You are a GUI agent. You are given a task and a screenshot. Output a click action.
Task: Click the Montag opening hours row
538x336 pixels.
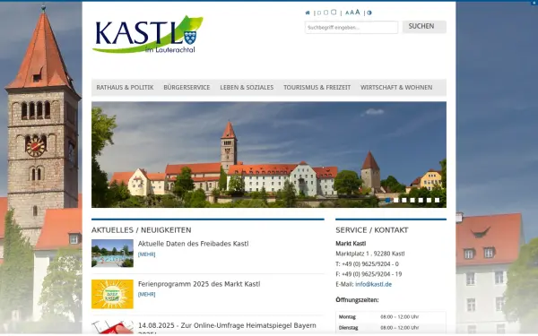coord(391,317)
